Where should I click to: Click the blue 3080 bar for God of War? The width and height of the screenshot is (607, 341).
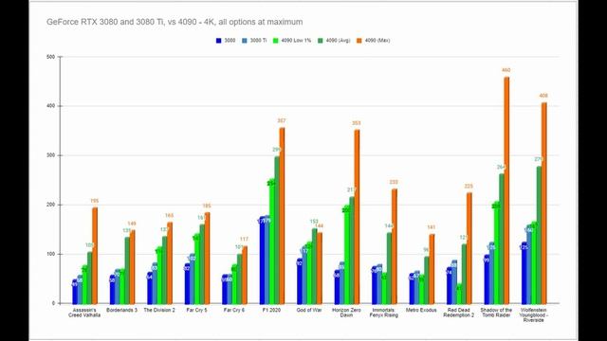tap(300, 281)
